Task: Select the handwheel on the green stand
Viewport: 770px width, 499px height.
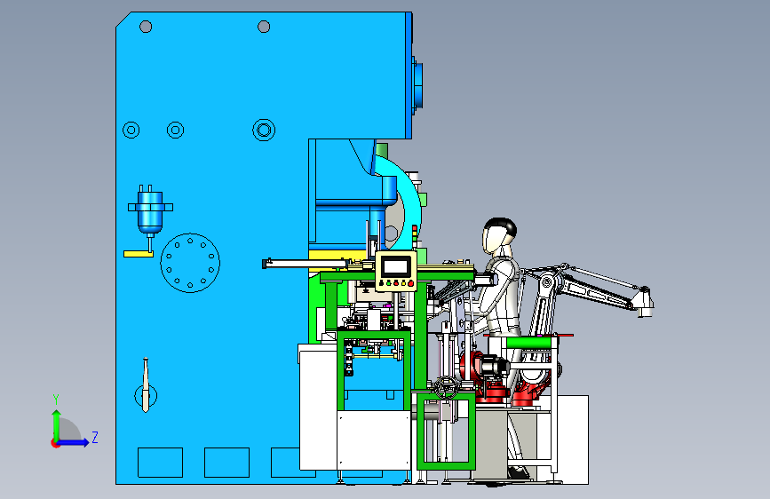Action: click(x=447, y=387)
